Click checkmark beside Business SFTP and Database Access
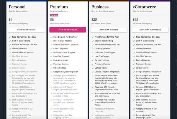This screenshot has width=177, height=119. pos(93,100)
